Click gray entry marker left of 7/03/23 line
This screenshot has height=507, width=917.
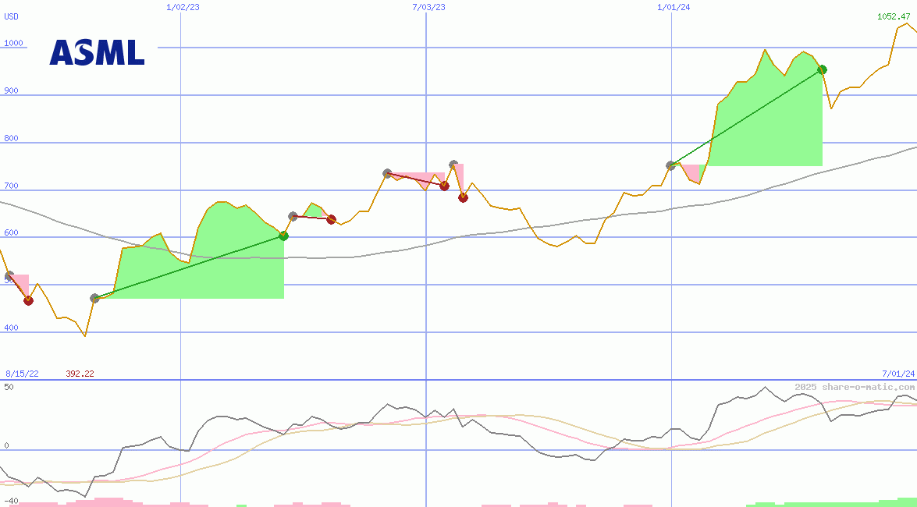387,173
